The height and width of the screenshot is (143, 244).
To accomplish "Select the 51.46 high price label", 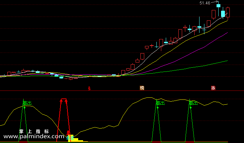I will pyautogui.click(x=205, y=3).
